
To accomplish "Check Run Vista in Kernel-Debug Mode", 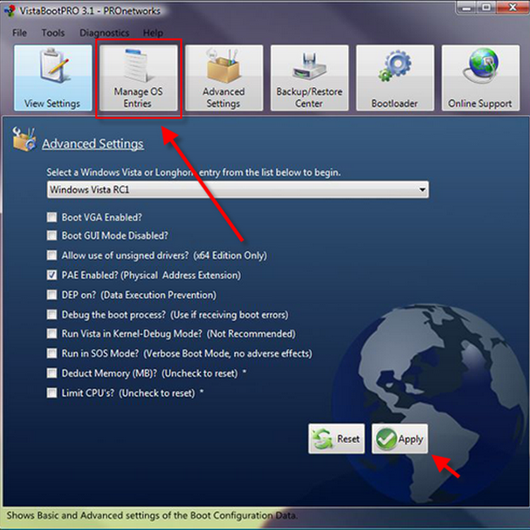I will 52,334.
